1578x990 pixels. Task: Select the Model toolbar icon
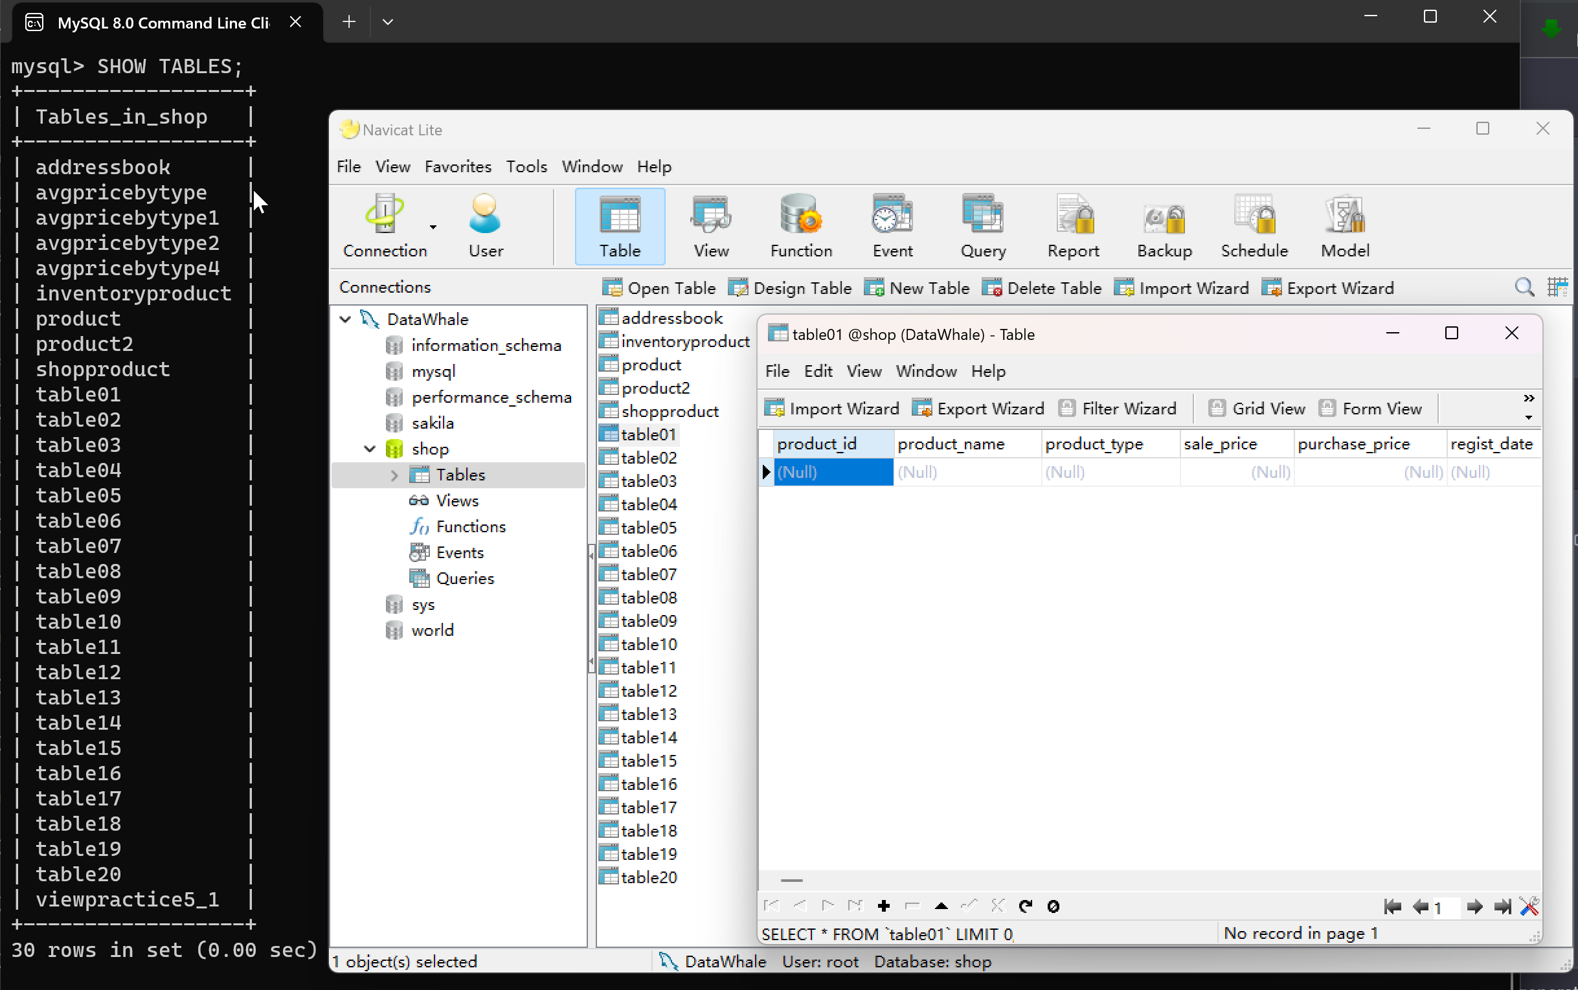click(1344, 226)
